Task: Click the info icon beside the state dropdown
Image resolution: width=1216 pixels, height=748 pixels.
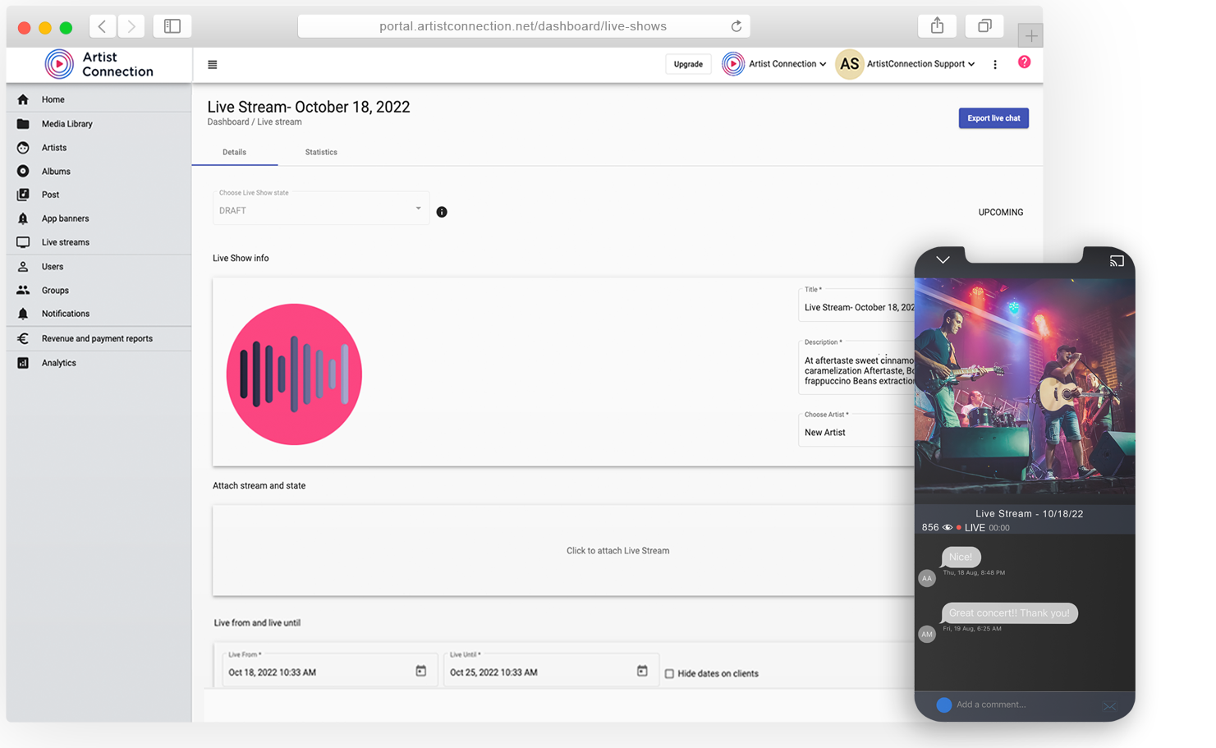Action: point(442,212)
